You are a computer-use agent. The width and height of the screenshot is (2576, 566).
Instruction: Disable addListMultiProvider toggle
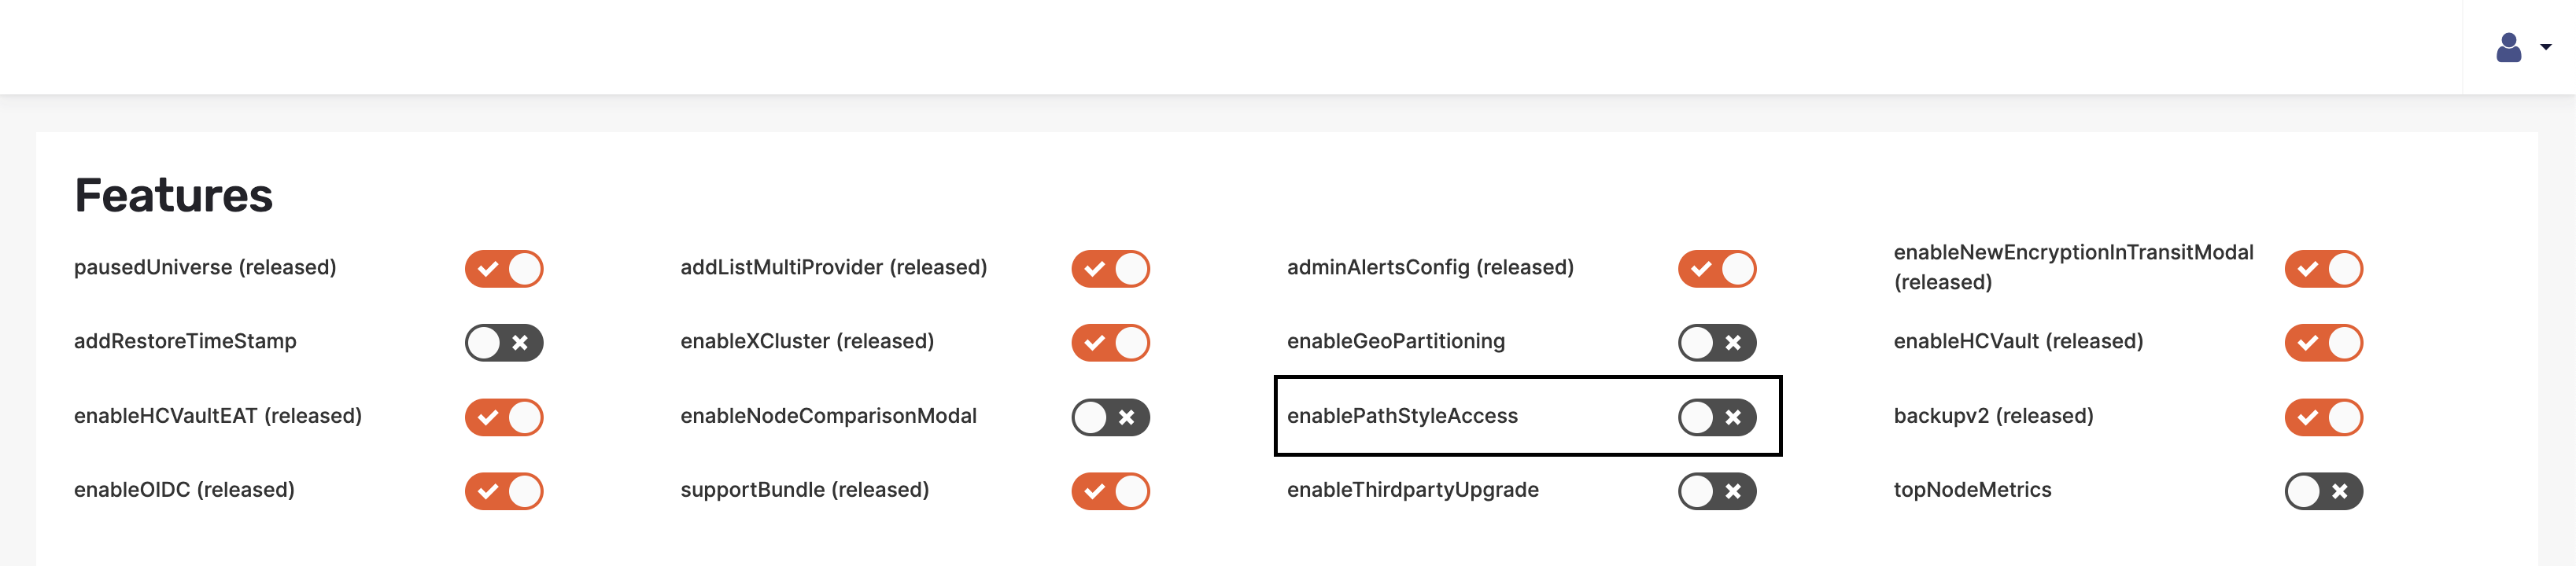1111,269
